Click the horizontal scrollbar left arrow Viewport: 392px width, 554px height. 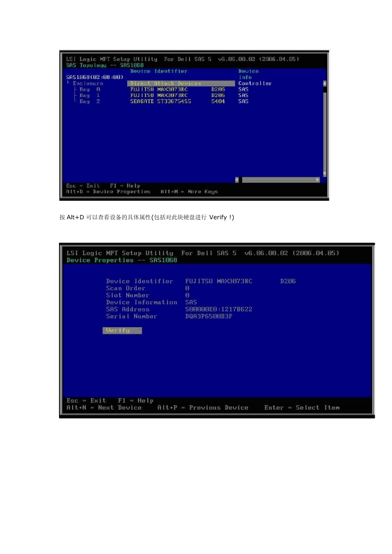click(x=237, y=180)
